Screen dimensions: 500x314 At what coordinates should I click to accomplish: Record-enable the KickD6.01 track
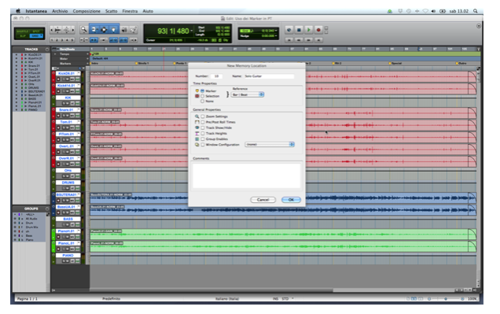(x=58, y=79)
